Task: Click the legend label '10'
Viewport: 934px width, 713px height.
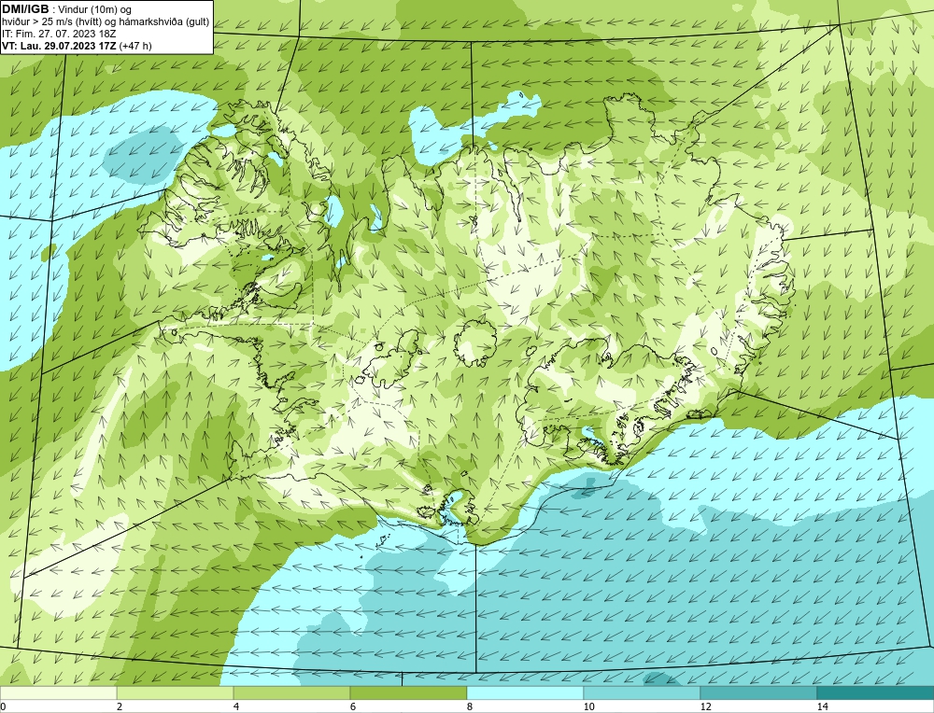Action: pyautogui.click(x=589, y=706)
